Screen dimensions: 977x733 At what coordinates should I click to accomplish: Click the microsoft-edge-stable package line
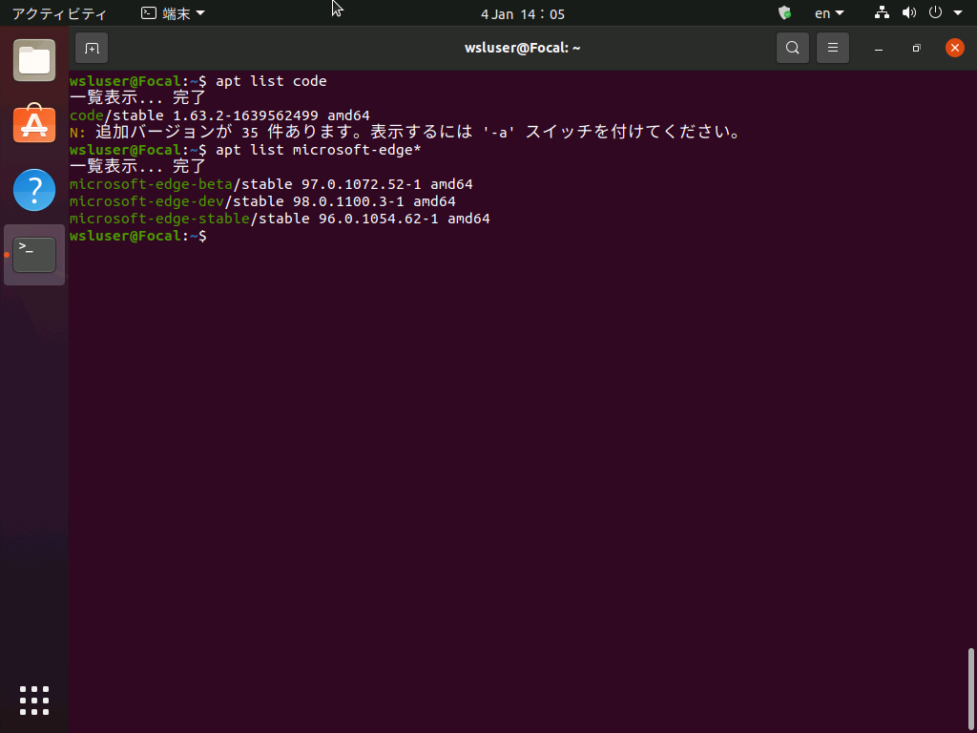pos(280,219)
